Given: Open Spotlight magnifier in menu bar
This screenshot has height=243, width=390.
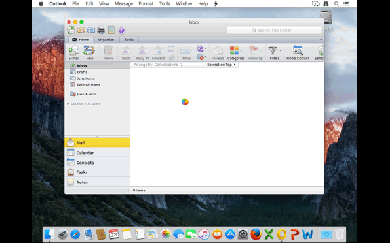Looking at the screenshot, I should pos(336,4).
